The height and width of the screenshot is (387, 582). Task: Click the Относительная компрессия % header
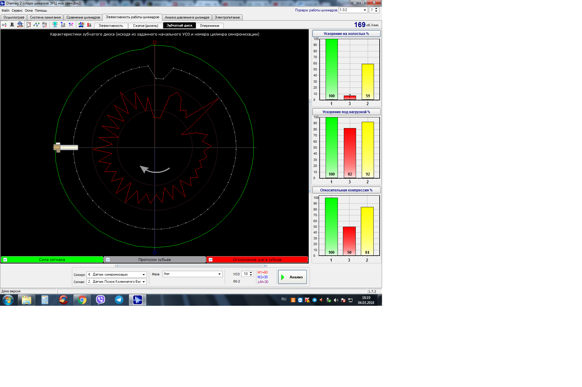point(346,190)
